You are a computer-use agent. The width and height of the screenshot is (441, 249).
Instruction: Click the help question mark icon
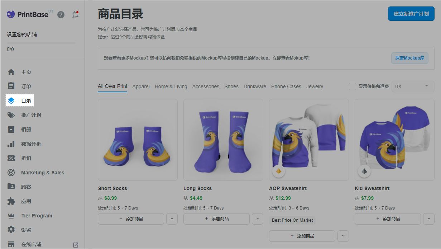click(61, 15)
